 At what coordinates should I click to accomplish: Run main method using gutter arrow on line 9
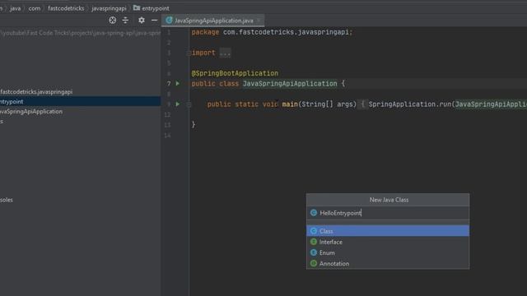tap(178, 104)
